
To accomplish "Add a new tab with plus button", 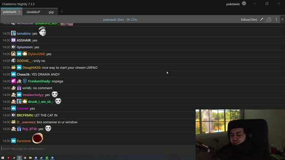I will point(62,12).
